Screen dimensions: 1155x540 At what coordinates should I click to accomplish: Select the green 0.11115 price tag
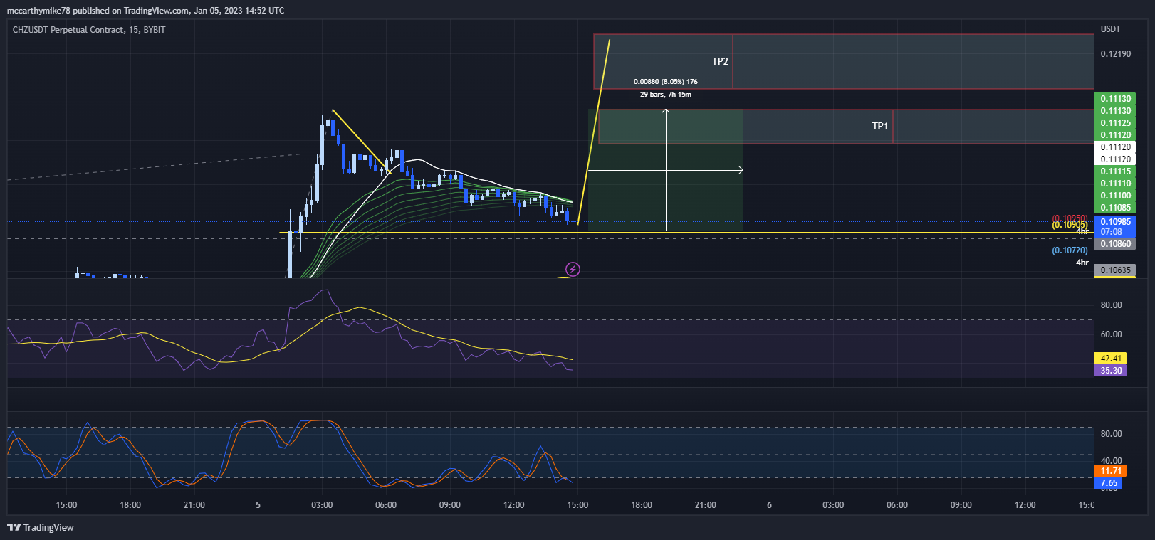(x=1115, y=171)
